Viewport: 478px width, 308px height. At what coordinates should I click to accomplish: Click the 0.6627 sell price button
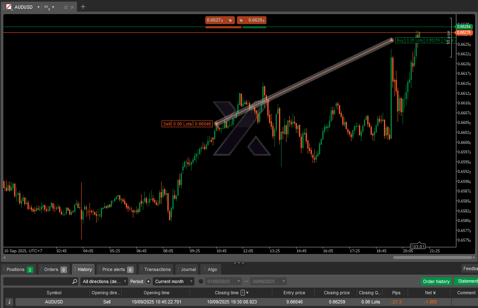[x=220, y=20]
